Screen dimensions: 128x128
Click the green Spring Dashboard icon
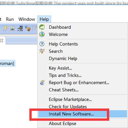pos(42,27)
